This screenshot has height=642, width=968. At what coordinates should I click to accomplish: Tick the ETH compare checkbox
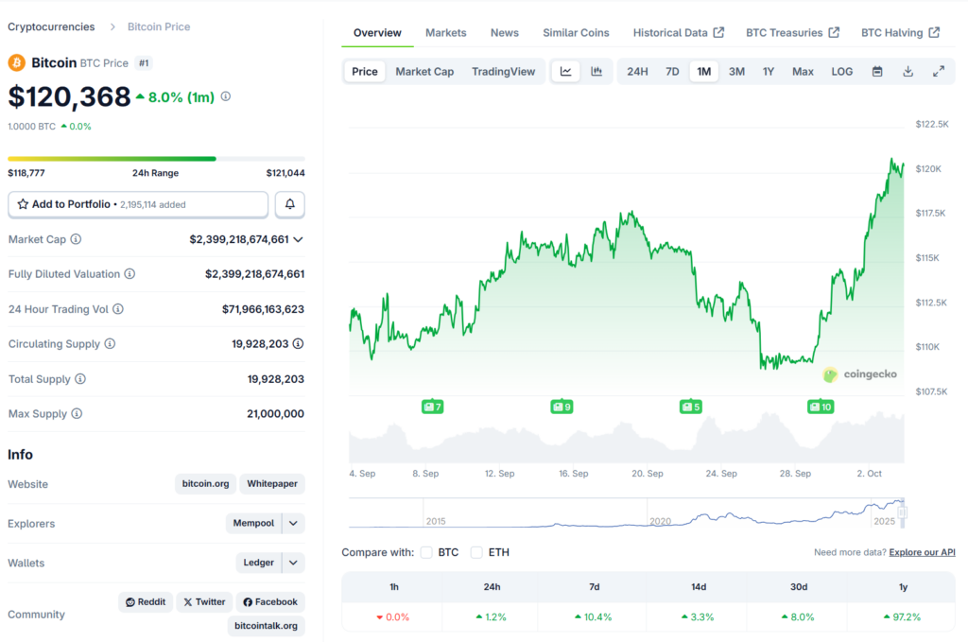(x=476, y=552)
